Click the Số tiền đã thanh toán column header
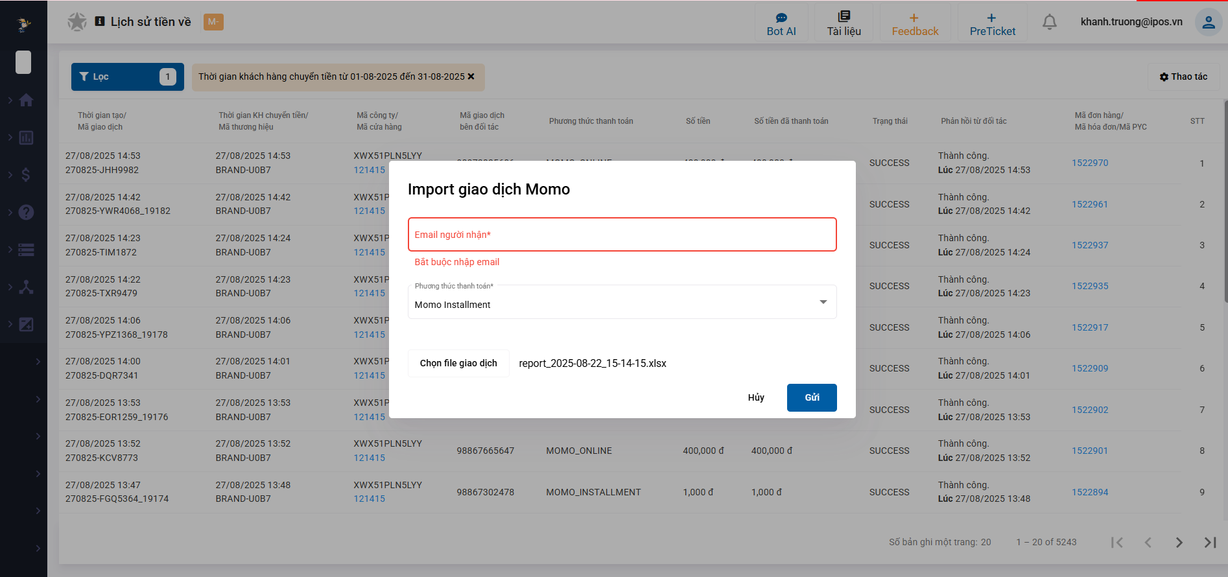The width and height of the screenshot is (1228, 577). click(791, 121)
